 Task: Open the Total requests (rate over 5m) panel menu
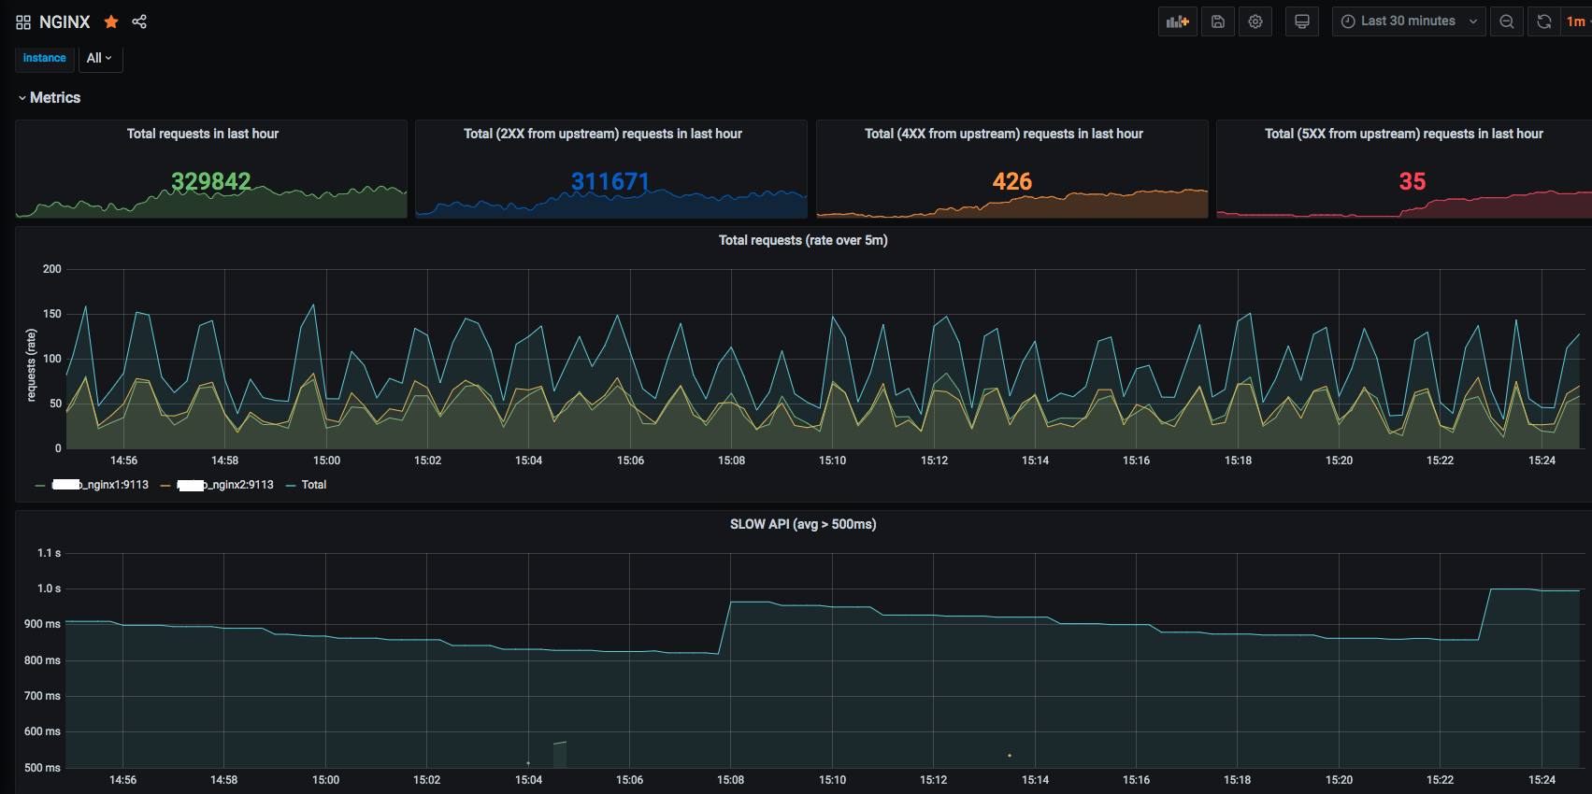point(803,240)
